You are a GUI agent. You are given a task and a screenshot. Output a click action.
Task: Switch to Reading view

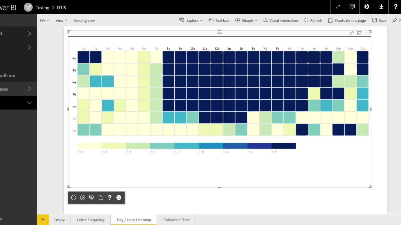click(x=84, y=21)
